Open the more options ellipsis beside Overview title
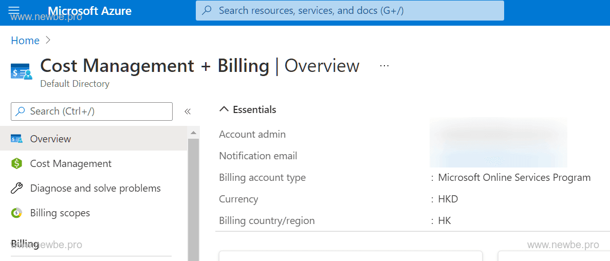Screen dimensions: 610x261 [384, 66]
